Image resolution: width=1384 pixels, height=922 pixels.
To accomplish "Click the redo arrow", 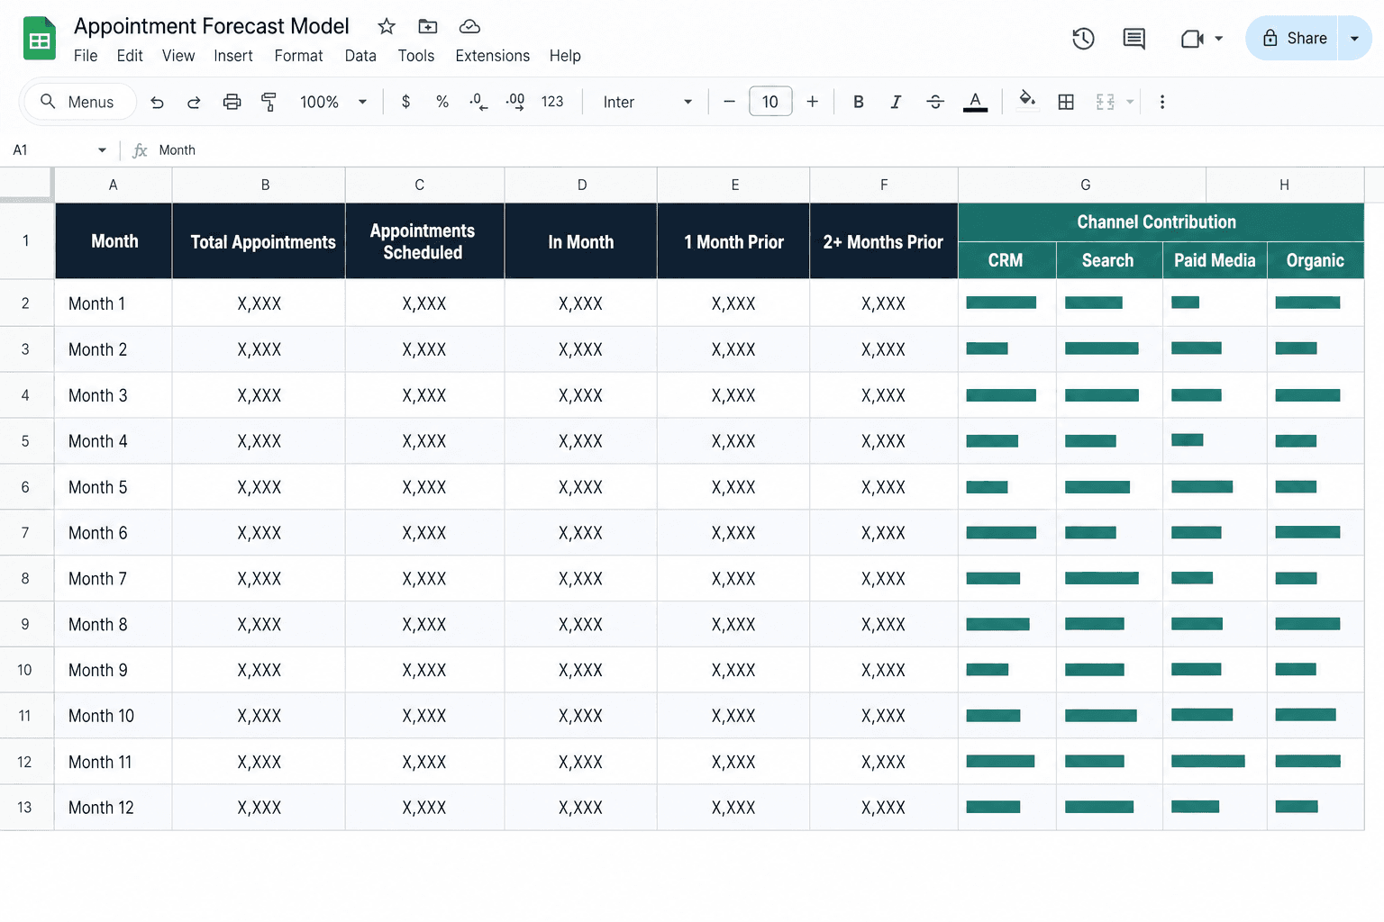I will [x=194, y=102].
